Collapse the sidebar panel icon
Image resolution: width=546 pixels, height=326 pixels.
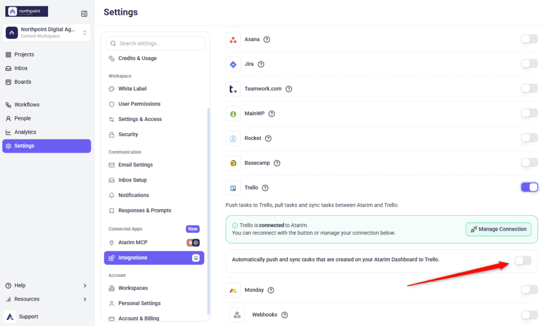coord(84,13)
